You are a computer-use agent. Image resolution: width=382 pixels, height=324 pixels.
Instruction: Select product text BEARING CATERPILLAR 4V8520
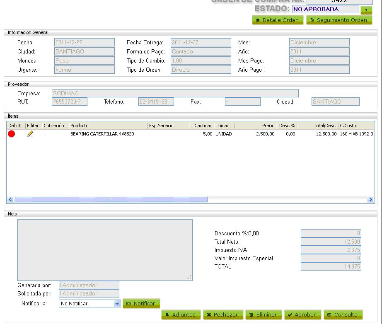102,134
